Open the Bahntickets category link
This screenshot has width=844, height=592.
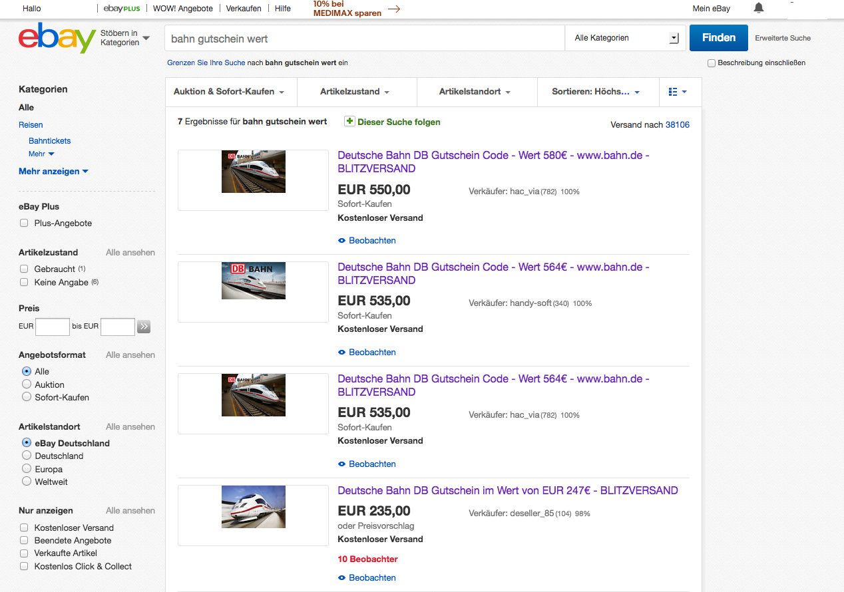pos(49,141)
